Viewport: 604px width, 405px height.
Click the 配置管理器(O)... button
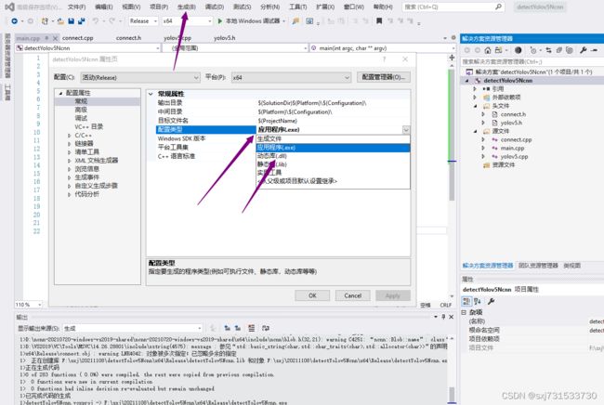(384, 77)
